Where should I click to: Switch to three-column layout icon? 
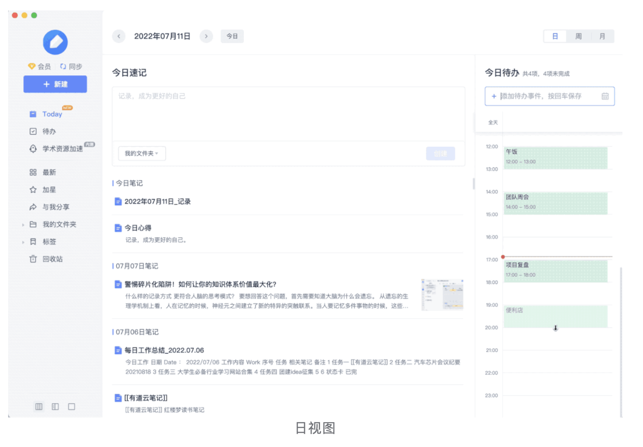(39, 406)
